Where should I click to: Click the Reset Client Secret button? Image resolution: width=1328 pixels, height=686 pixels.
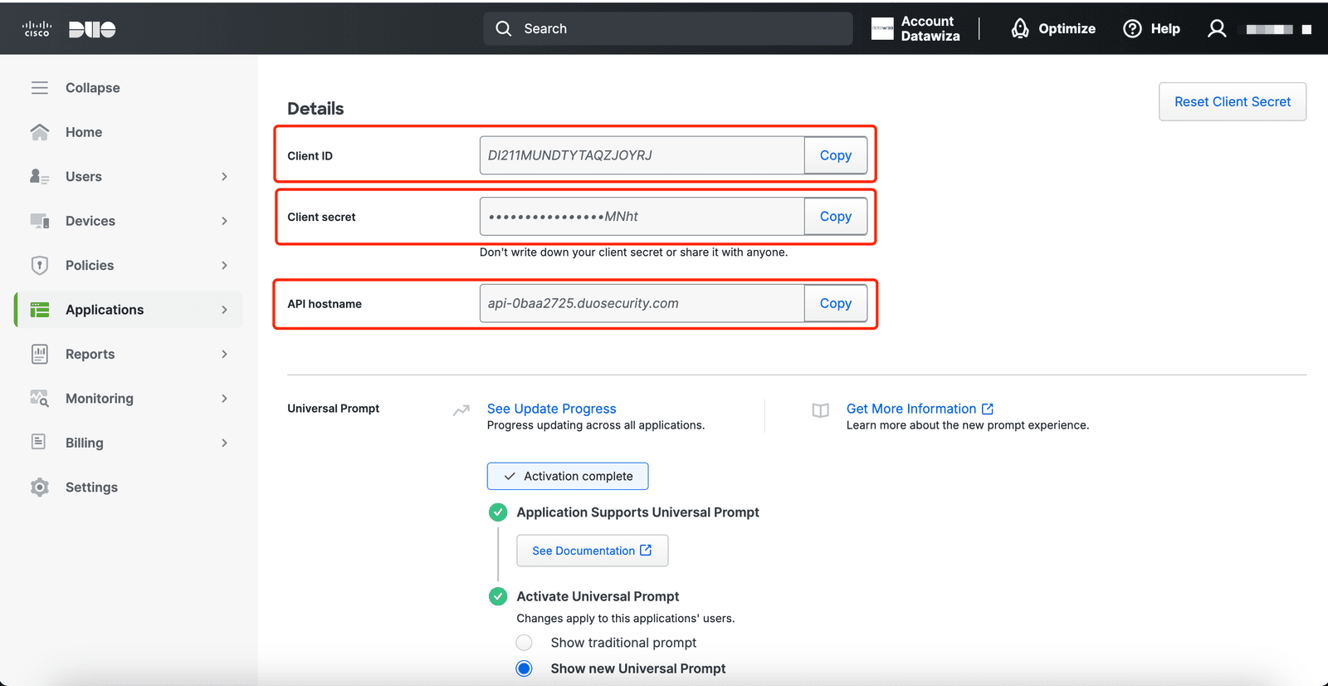(1233, 101)
